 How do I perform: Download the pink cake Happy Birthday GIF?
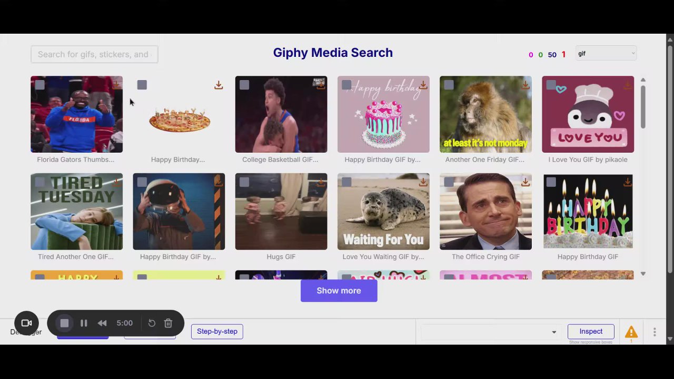[x=423, y=85]
